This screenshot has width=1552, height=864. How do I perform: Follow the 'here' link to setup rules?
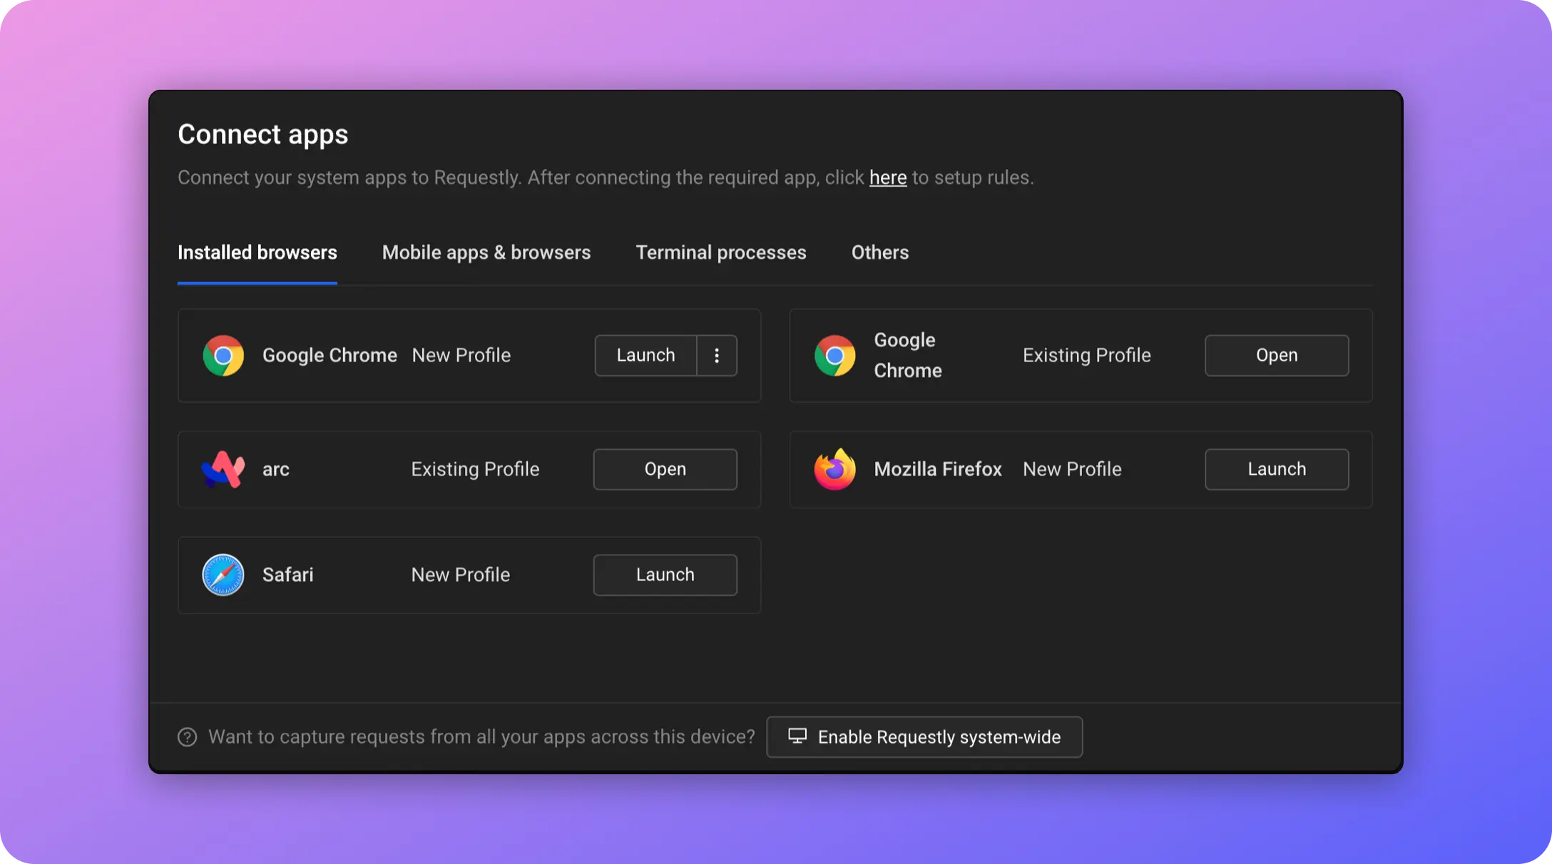click(888, 178)
